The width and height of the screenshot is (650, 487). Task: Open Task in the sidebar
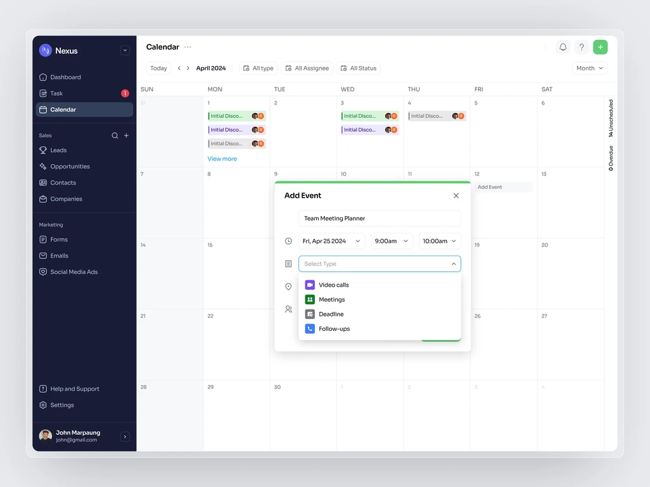click(x=84, y=93)
